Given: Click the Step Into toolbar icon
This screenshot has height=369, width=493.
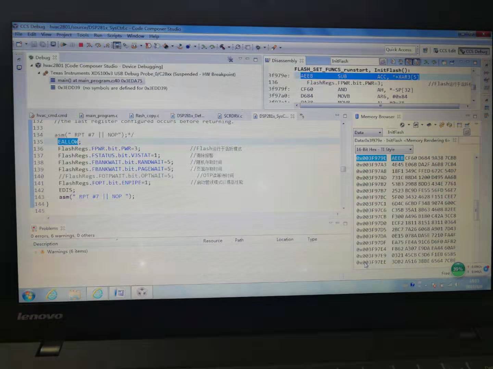Looking at the screenshot, I should click(89, 45).
